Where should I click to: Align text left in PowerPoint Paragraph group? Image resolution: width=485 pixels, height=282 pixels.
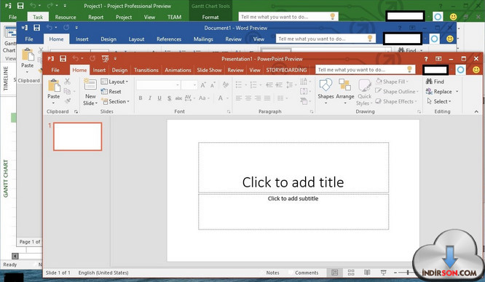click(x=238, y=98)
